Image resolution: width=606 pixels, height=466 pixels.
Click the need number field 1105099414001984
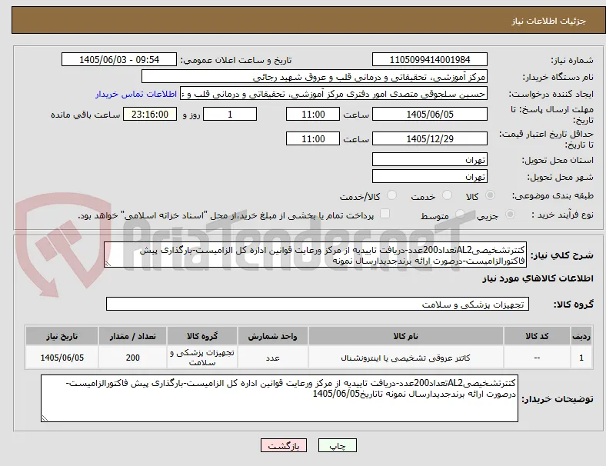point(430,59)
